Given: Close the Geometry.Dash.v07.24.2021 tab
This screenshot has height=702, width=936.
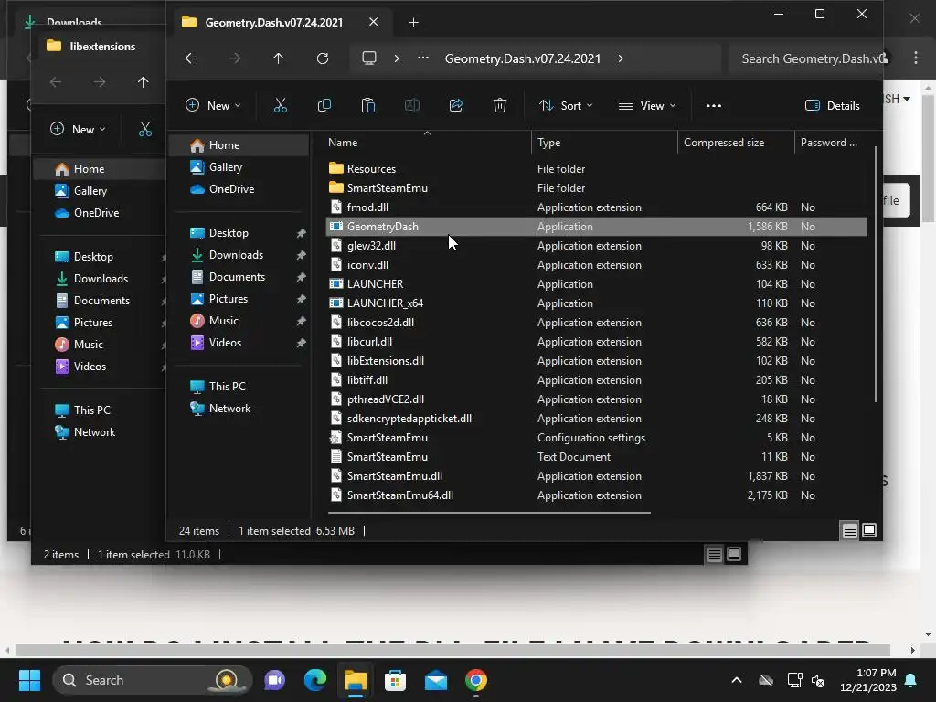Looking at the screenshot, I should point(374,22).
